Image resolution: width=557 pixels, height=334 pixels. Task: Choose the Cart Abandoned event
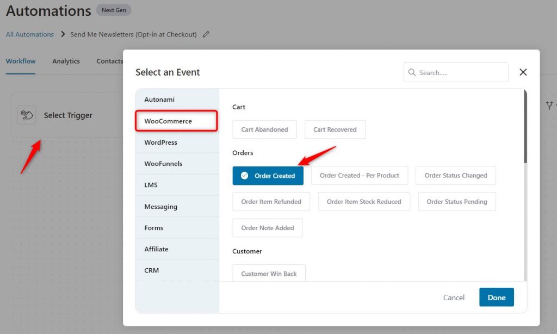pyautogui.click(x=265, y=129)
